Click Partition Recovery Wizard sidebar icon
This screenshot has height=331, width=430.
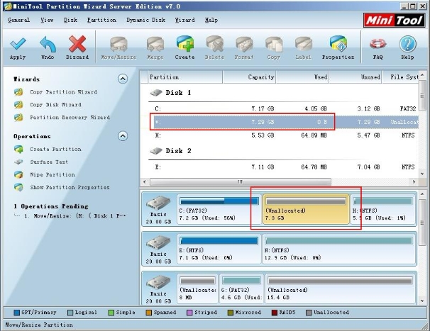point(18,117)
